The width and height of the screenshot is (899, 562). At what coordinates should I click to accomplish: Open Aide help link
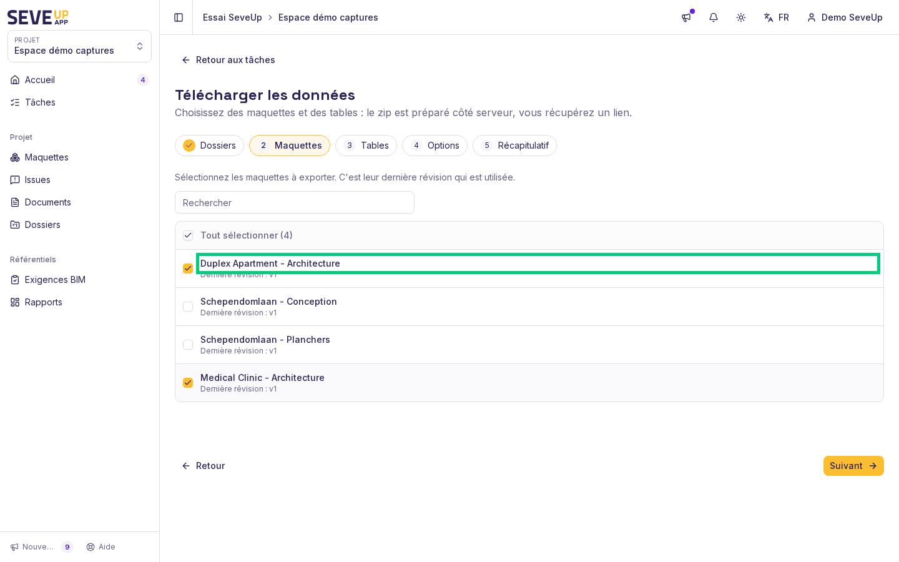pos(101,547)
